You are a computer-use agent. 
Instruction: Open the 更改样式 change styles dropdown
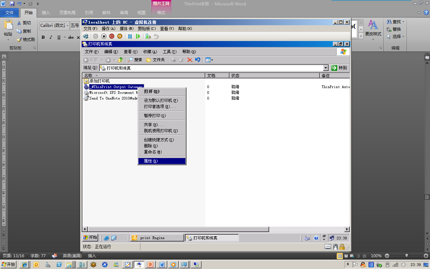[373, 30]
